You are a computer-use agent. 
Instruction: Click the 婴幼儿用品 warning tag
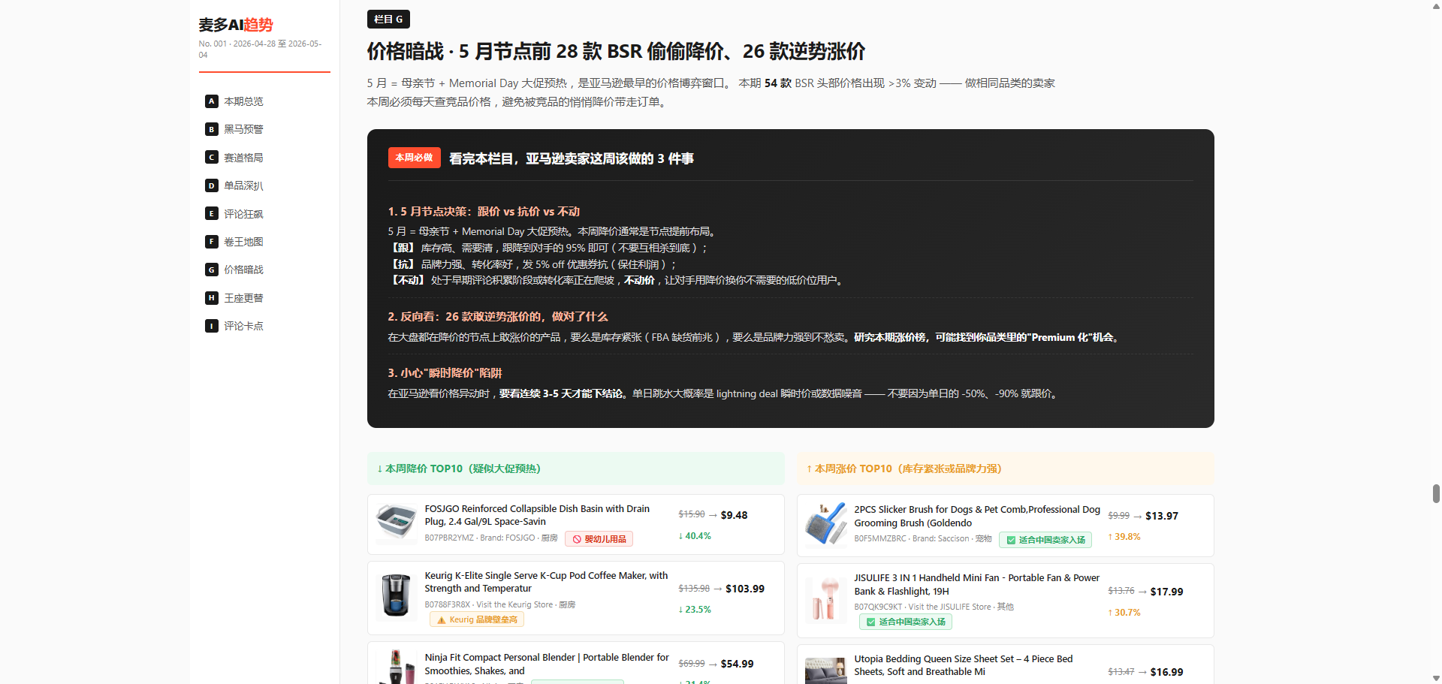[x=599, y=539]
